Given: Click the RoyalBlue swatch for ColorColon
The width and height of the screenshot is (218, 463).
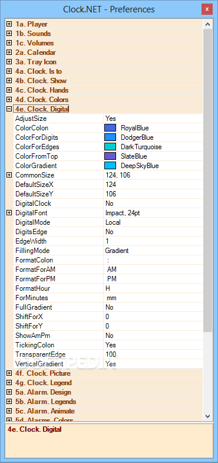Looking at the screenshot, I should tap(110, 128).
